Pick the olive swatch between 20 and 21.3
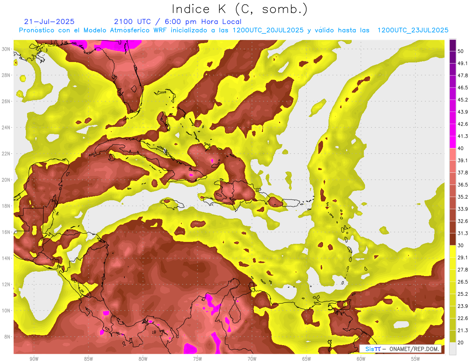This screenshot has height=364, width=471. [x=453, y=336]
